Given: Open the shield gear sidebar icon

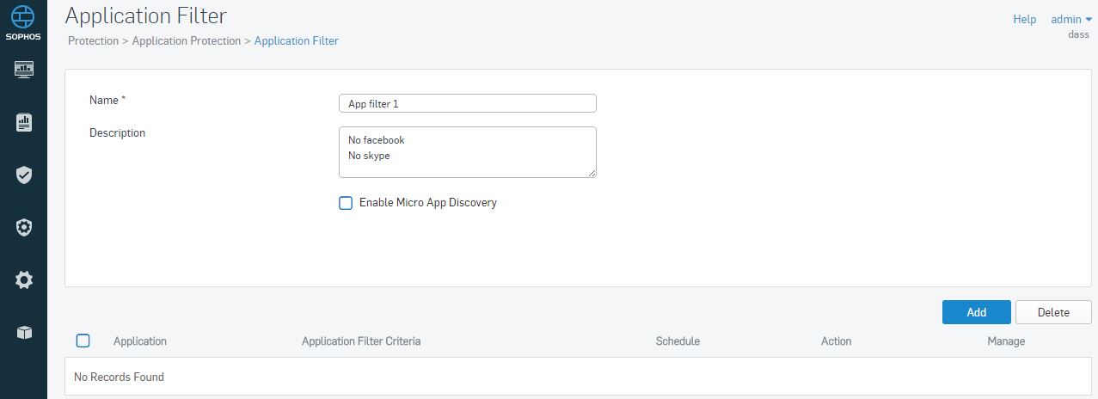Looking at the screenshot, I should (x=24, y=227).
